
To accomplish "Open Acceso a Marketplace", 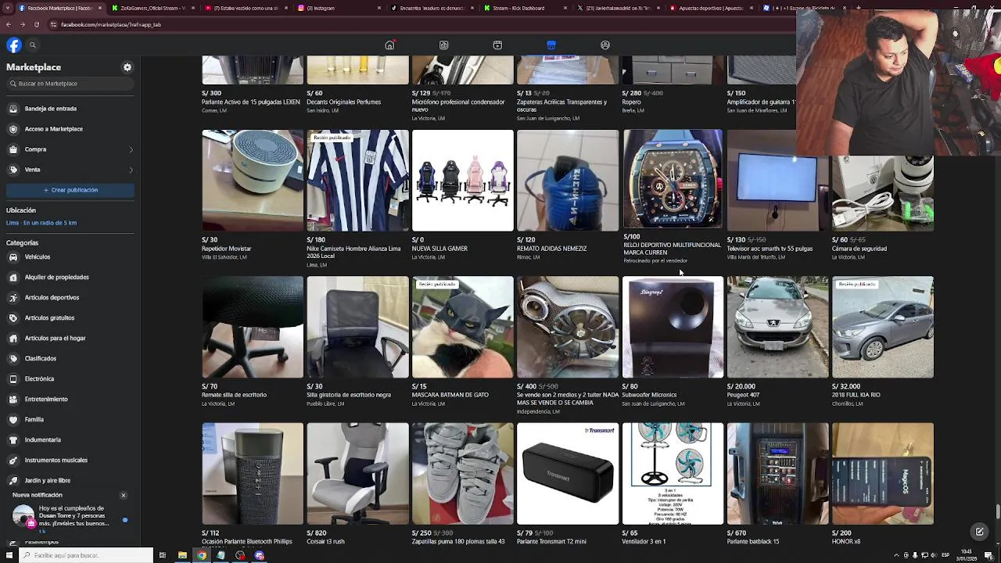I will point(69,129).
